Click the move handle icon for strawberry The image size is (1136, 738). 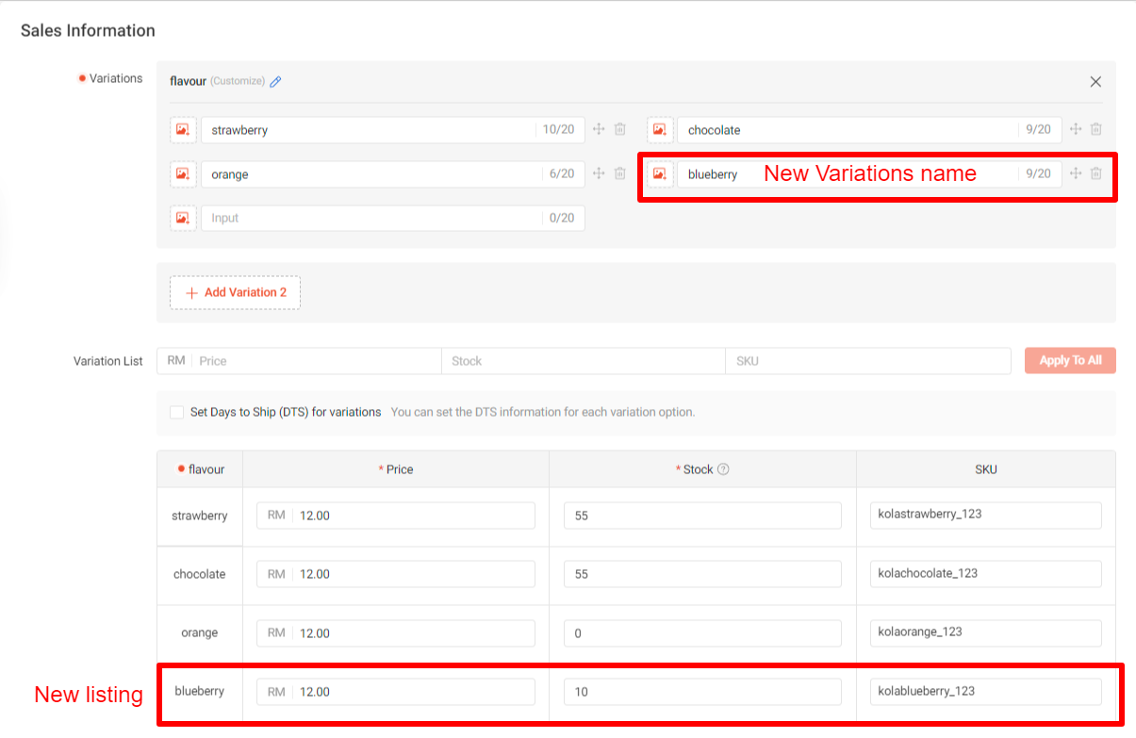pos(599,129)
